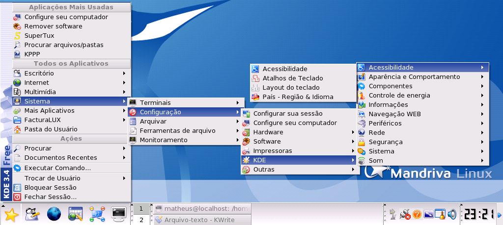This screenshot has height=225, width=503.
Task: Switch to virtual desktop 2 in pager
Action: click(x=141, y=220)
